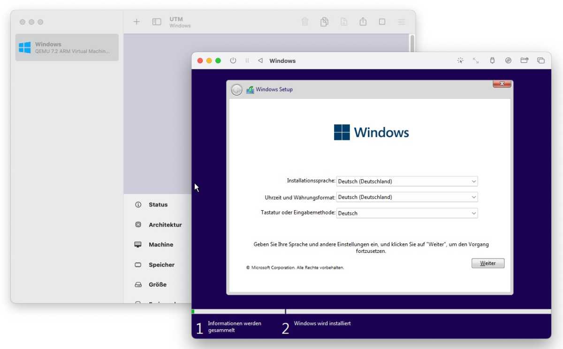Click the Größe drive icon
The image size is (563, 349).
[138, 285]
